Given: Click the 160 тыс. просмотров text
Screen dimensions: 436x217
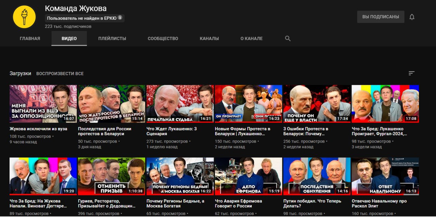Looking at the screenshot, I should 373,214.
